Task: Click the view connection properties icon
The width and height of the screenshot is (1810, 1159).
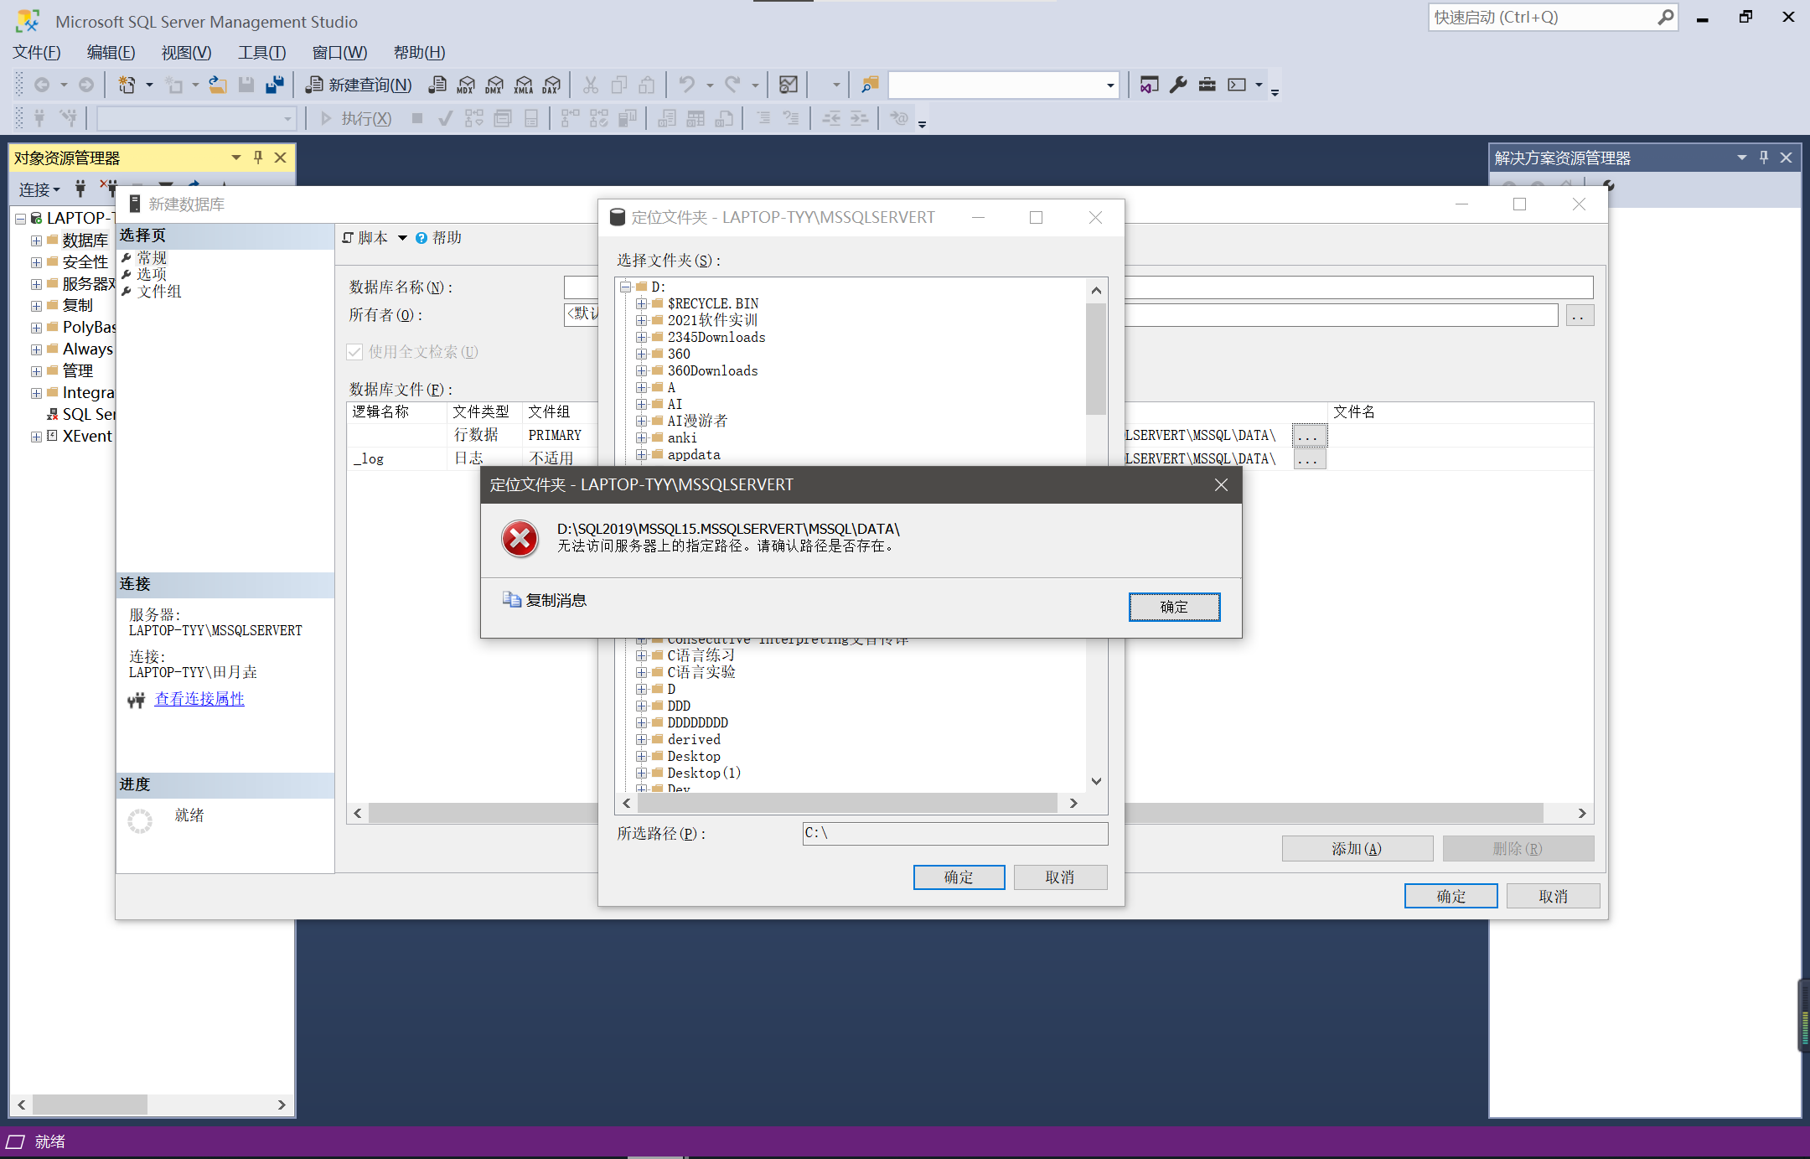Action: coord(137,700)
